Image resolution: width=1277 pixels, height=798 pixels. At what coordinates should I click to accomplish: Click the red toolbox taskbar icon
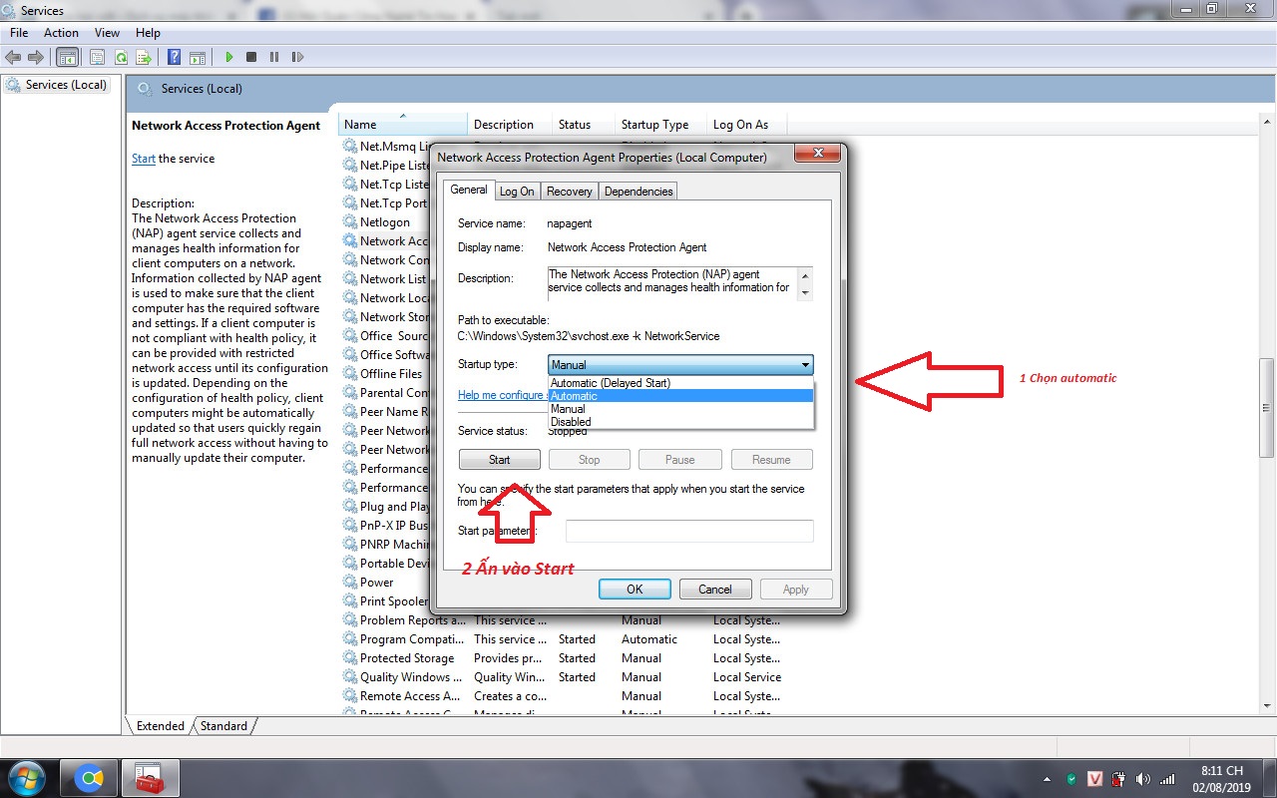pos(150,779)
